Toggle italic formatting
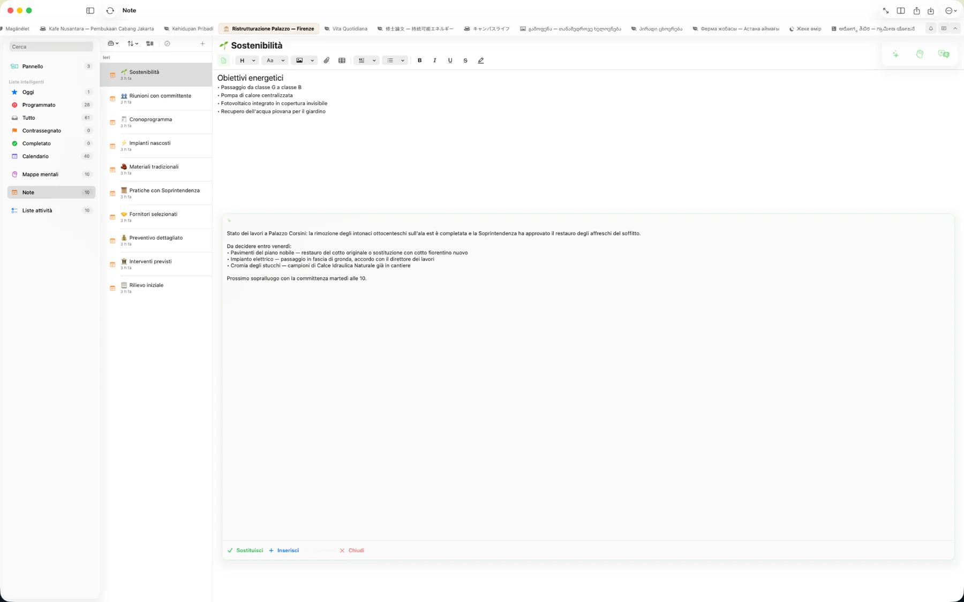964x602 pixels. coord(434,60)
